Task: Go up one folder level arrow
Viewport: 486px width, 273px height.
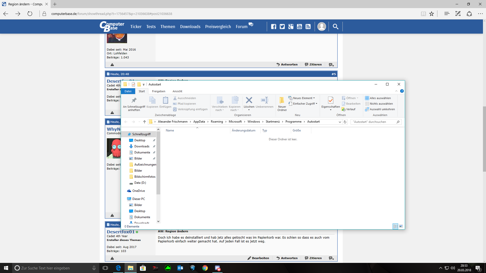Action: click(x=144, y=122)
